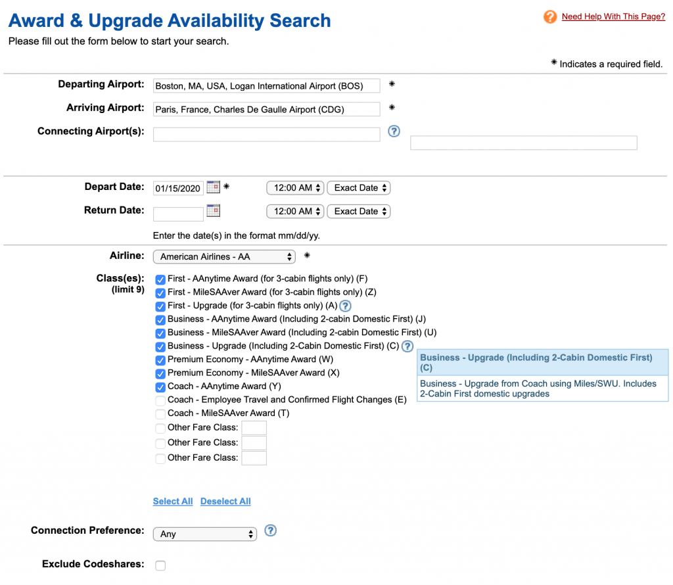Click the orange question mark near page top
The image size is (673, 585).
point(550,16)
